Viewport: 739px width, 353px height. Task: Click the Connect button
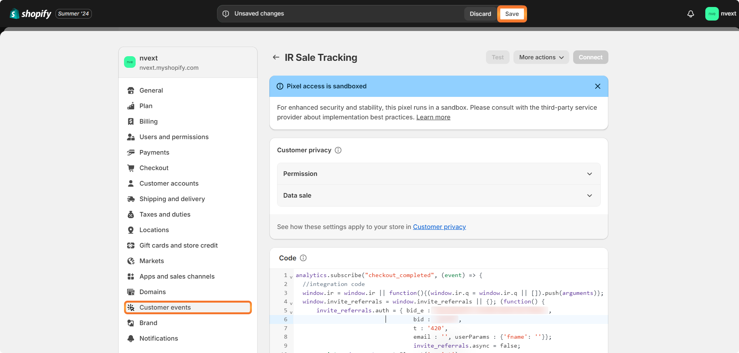point(591,57)
